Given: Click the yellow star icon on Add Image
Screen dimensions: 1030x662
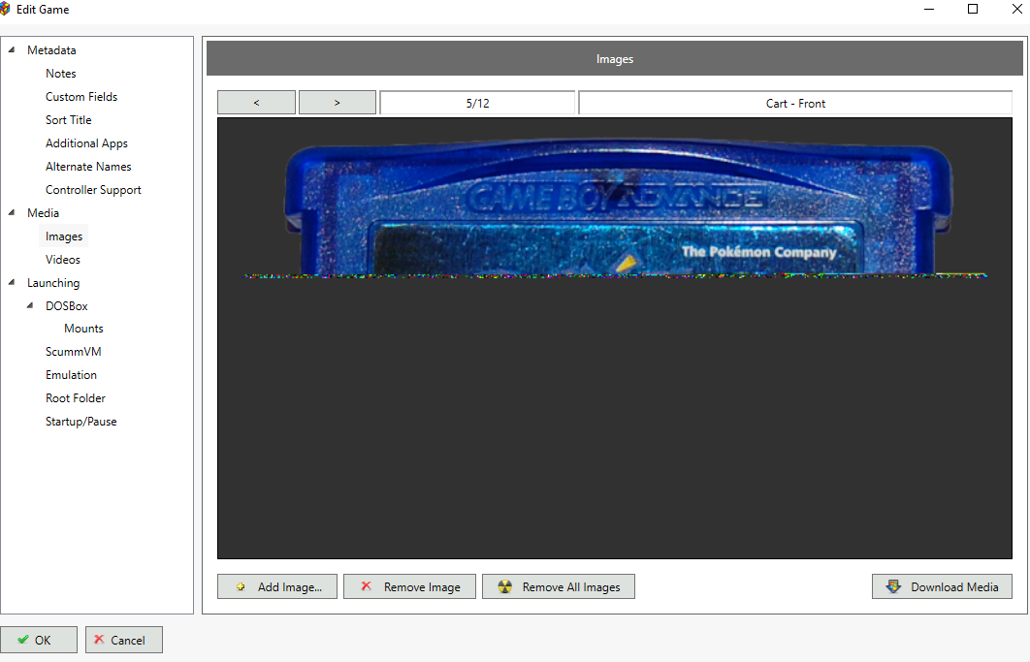Looking at the screenshot, I should point(241,587).
